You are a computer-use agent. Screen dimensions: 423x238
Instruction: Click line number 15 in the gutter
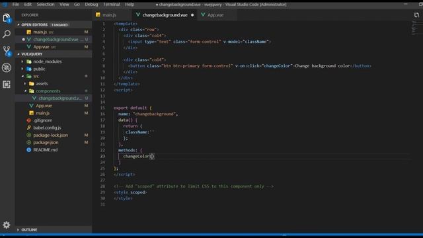(x=103, y=108)
